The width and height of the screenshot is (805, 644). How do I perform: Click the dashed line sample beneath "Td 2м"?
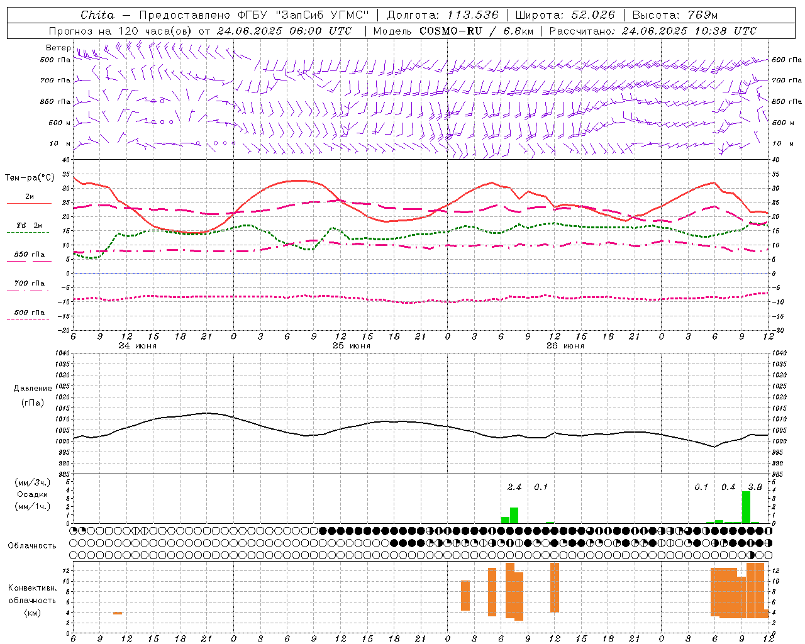click(28, 233)
